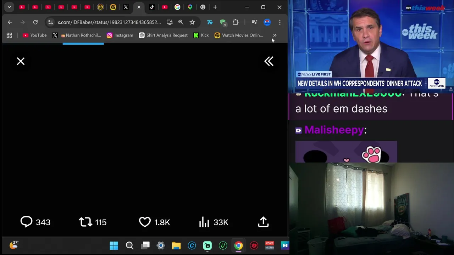This screenshot has height=255, width=454.
Task: Open a new tab with plus
Action: click(215, 7)
